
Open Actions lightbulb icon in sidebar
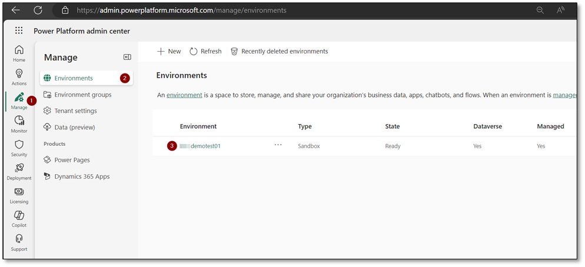[19, 76]
